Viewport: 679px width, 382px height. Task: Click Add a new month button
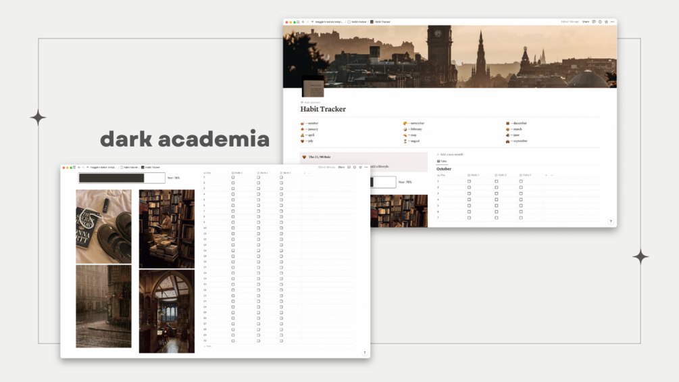click(x=450, y=154)
